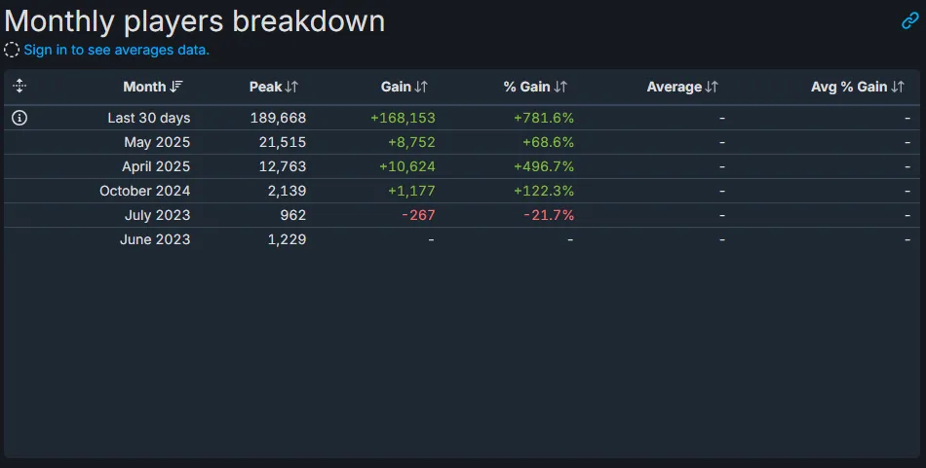Sort table by Gain column header
The width and height of the screenshot is (926, 468).
tap(396, 87)
